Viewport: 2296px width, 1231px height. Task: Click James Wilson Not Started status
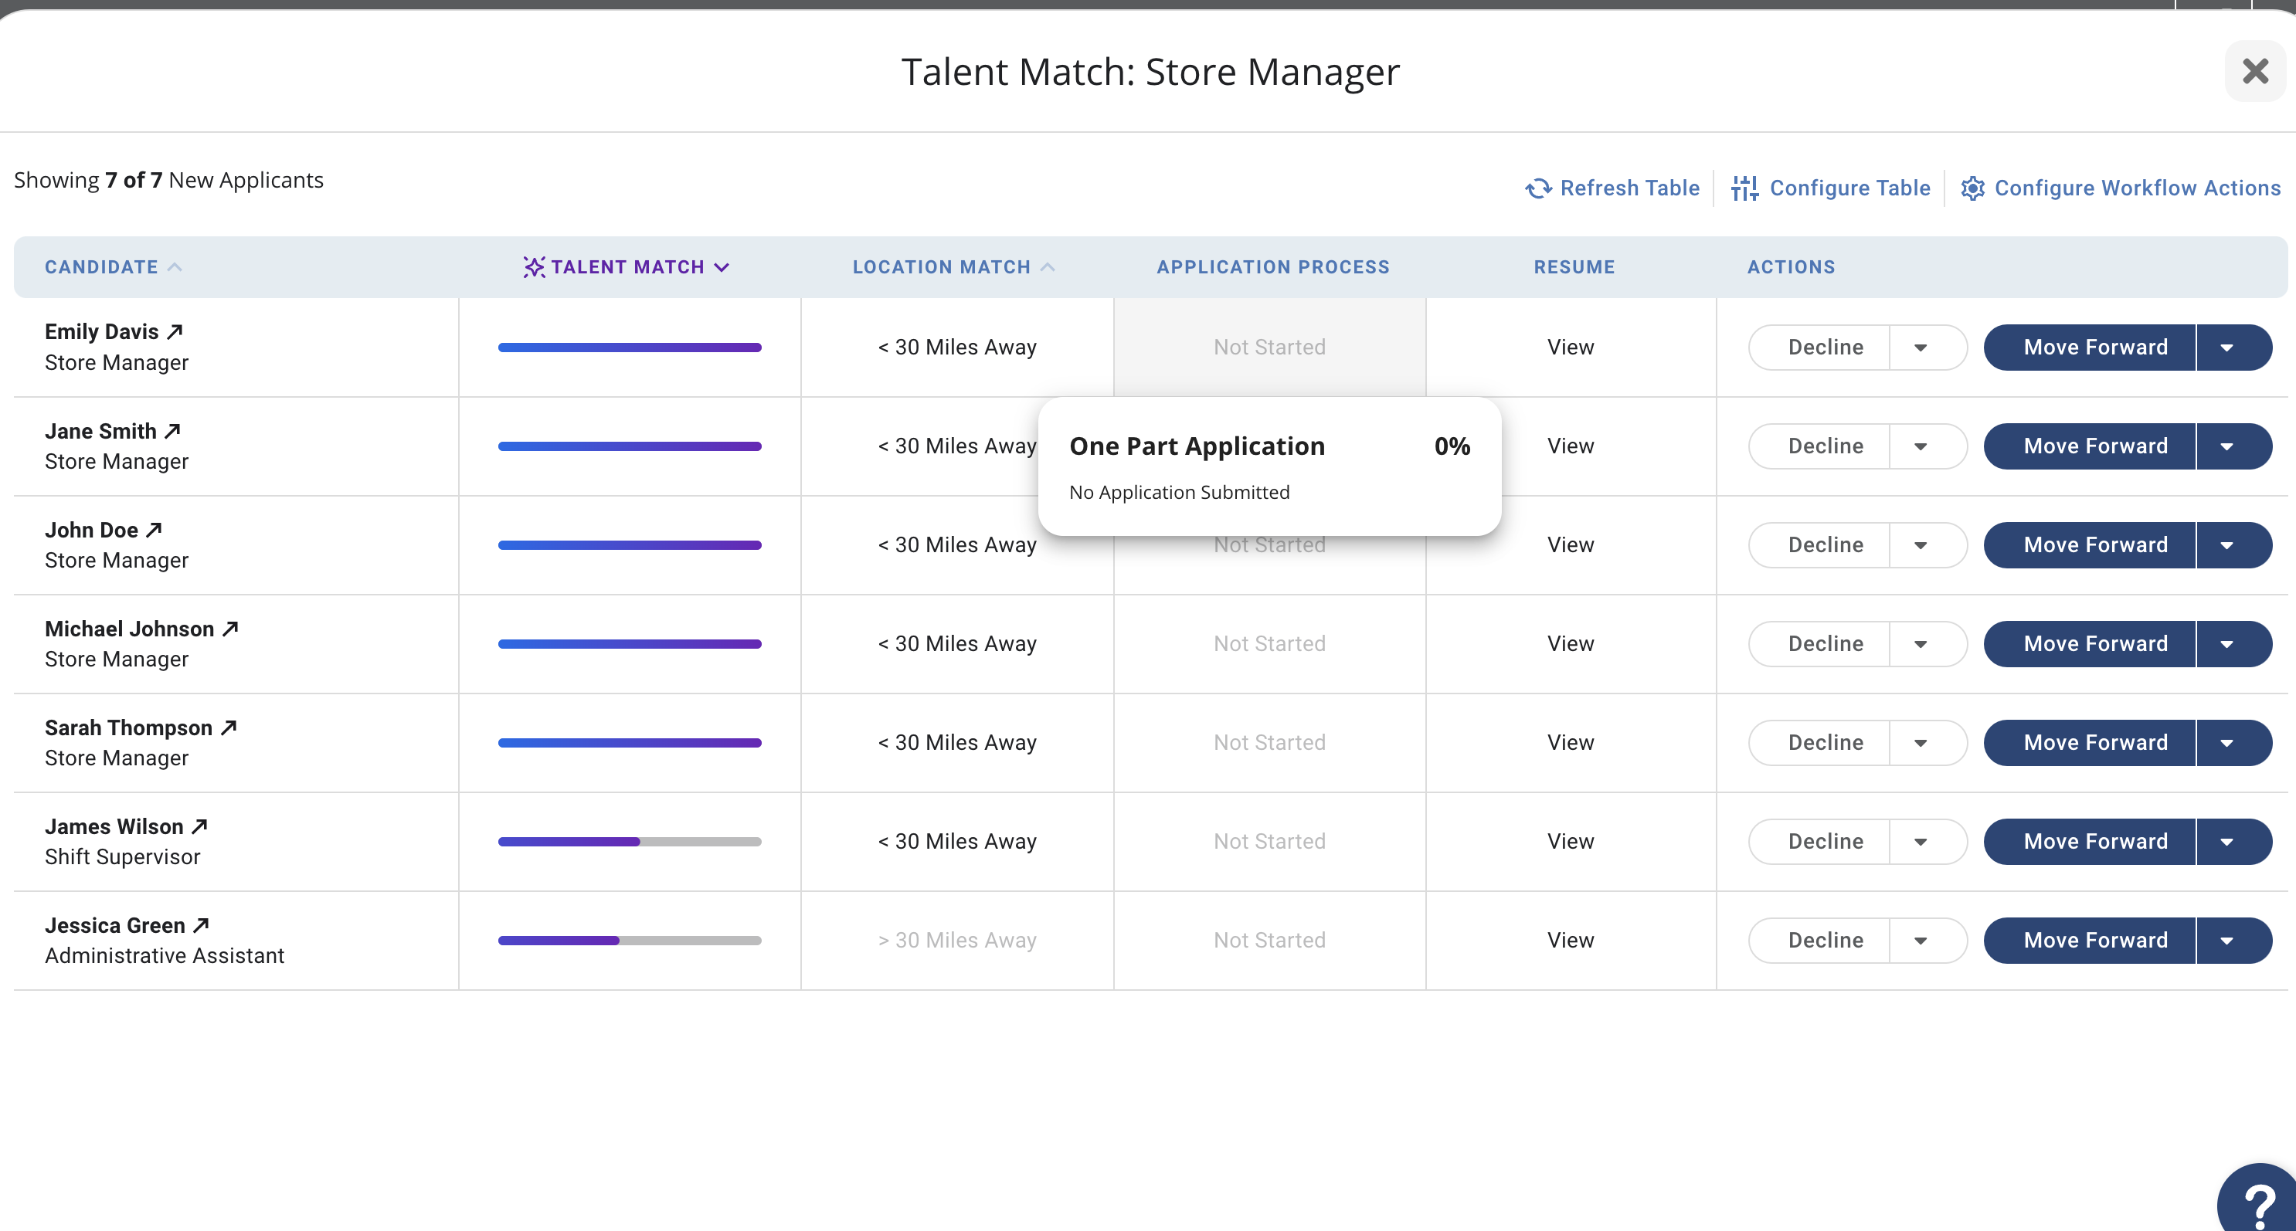click(x=1269, y=842)
